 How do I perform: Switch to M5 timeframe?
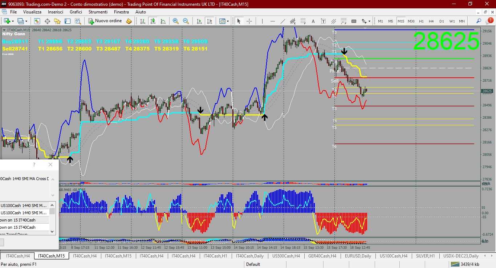[x=391, y=21]
